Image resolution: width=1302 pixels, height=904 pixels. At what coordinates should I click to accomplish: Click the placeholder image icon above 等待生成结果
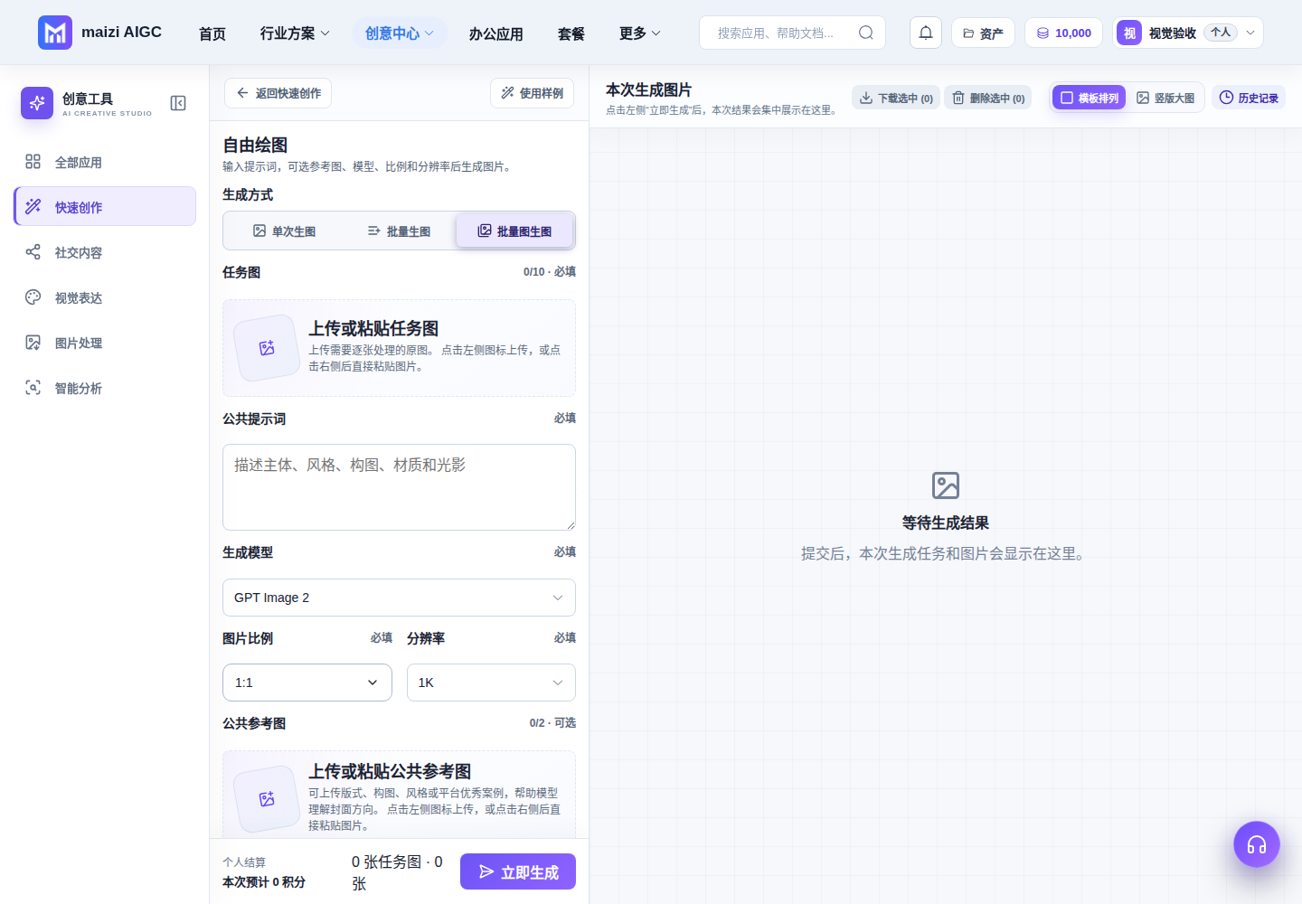(x=946, y=485)
